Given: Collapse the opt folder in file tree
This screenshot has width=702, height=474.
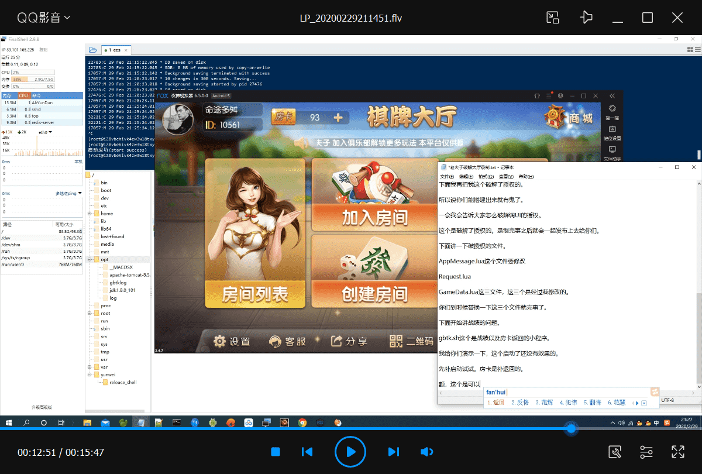Looking at the screenshot, I should (x=90, y=259).
